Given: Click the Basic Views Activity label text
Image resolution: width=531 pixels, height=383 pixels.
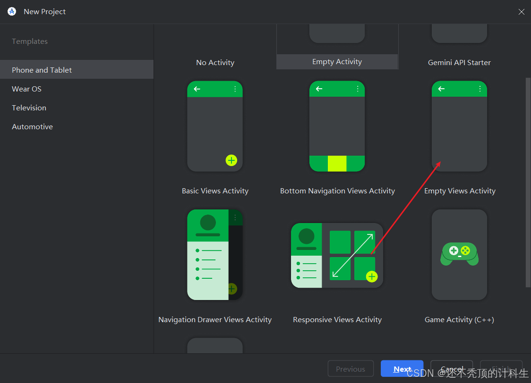Looking at the screenshot, I should (x=215, y=191).
